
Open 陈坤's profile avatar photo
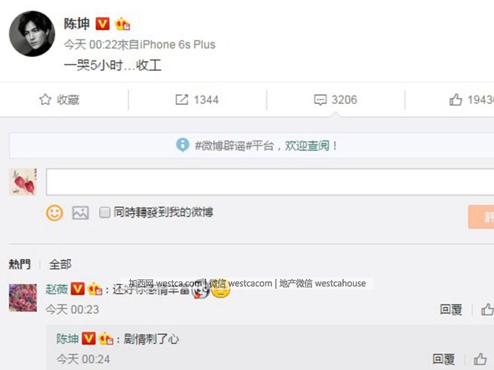click(32, 34)
